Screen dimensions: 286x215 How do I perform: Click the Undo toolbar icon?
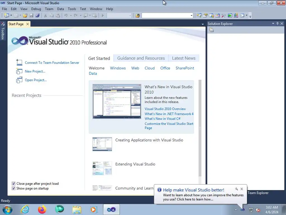coord(66,16)
